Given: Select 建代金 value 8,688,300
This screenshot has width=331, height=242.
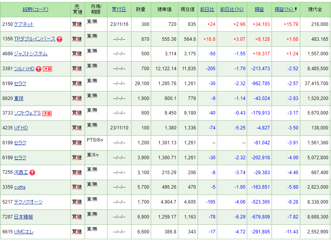Looking at the screenshot, I should [x=318, y=217].
